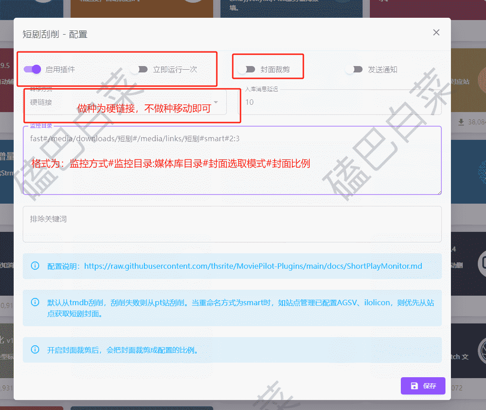Screen dimensions: 486x410
Task: Toggle the 启用插件 switch off
Action: point(33,69)
